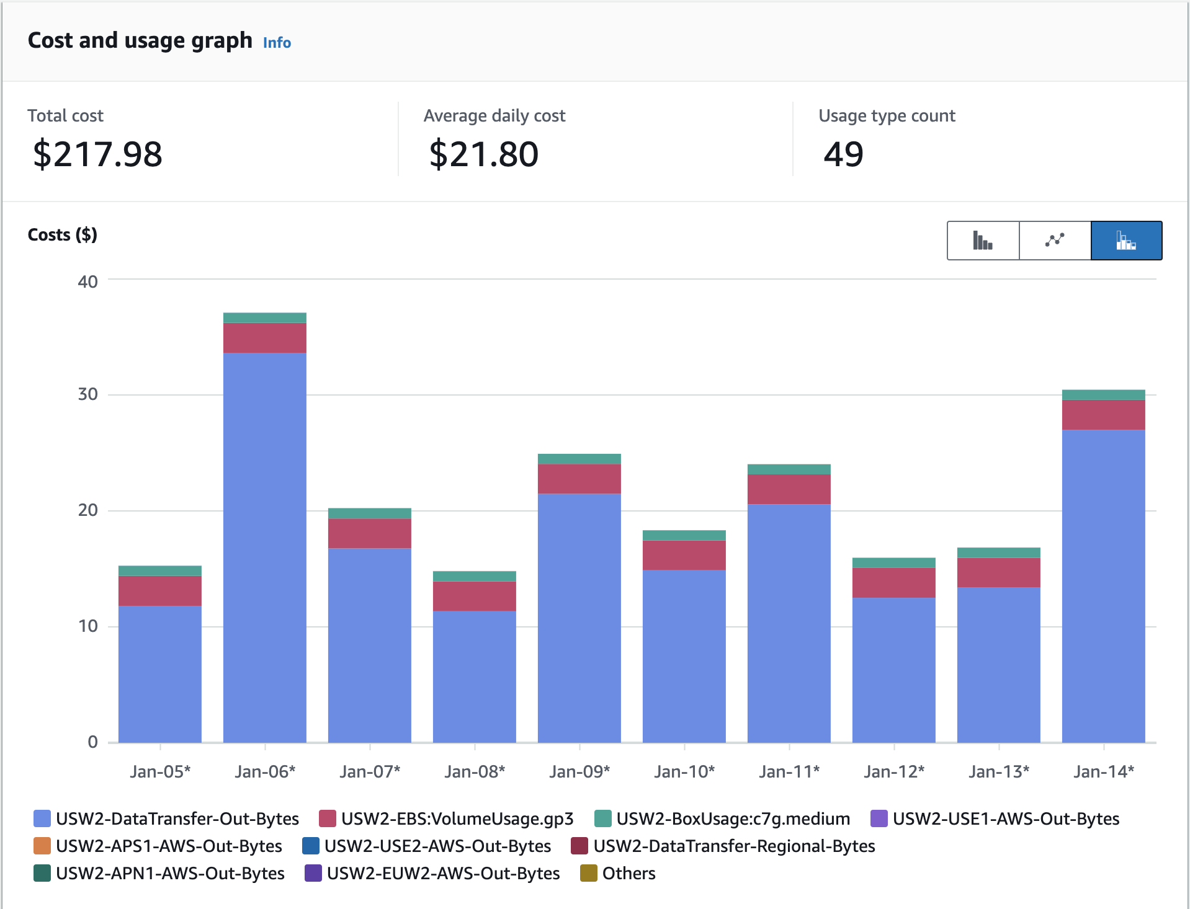Click the USW2-APS1-AWS-Out-Bytes legend icon
Image resolution: width=1190 pixels, height=909 pixels.
(x=41, y=846)
